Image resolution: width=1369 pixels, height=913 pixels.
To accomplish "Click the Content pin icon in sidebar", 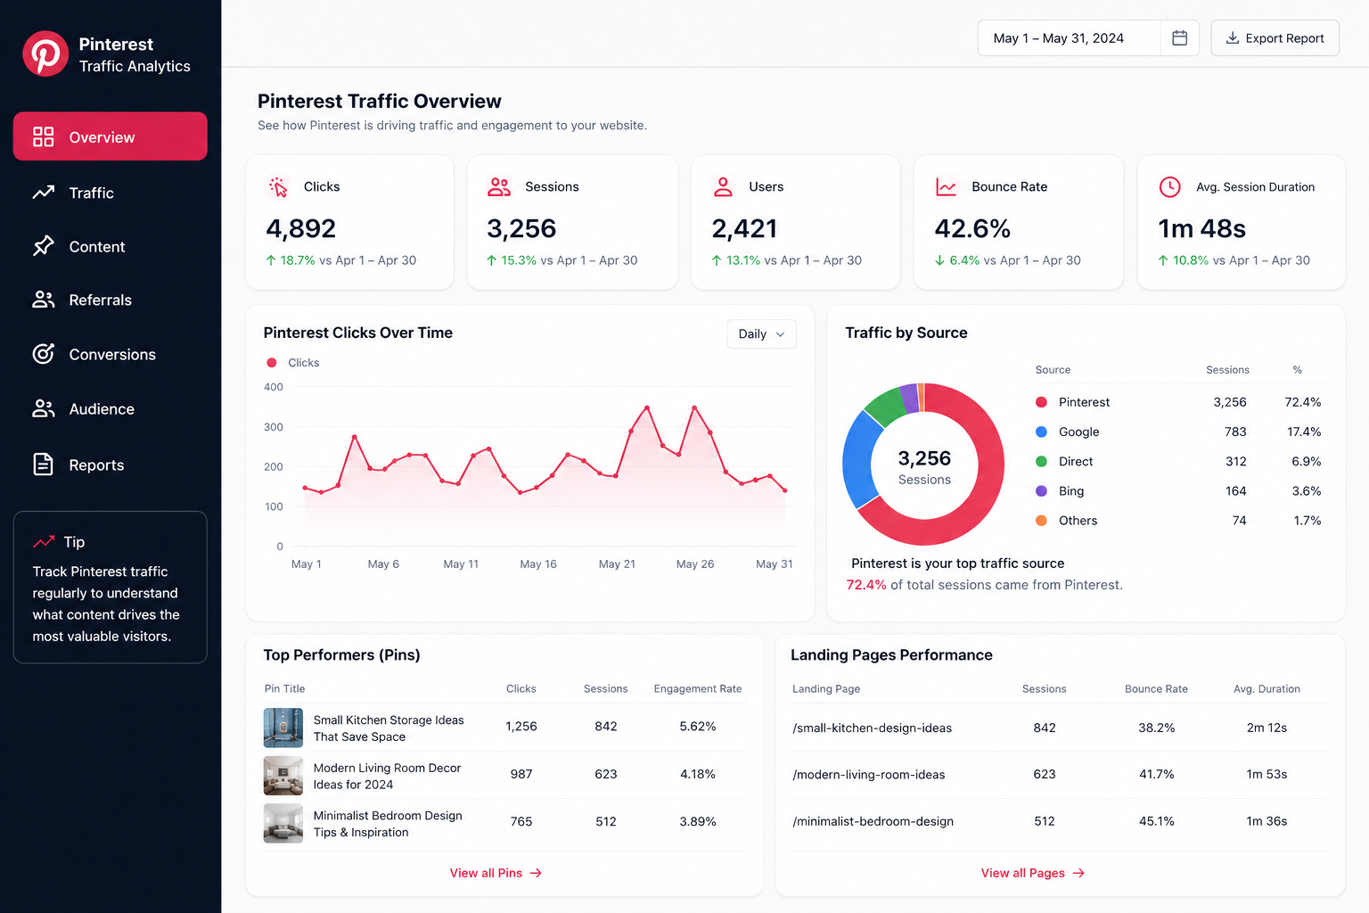I will (44, 246).
